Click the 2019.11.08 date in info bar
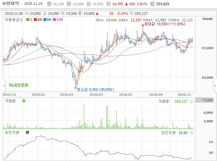This screenshot has height=161, width=217. tap(14, 13)
